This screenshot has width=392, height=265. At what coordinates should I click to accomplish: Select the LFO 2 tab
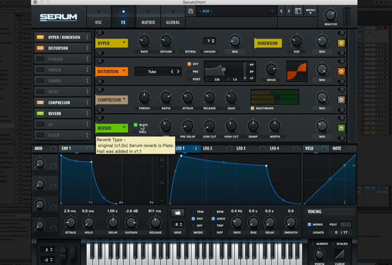pos(208,149)
